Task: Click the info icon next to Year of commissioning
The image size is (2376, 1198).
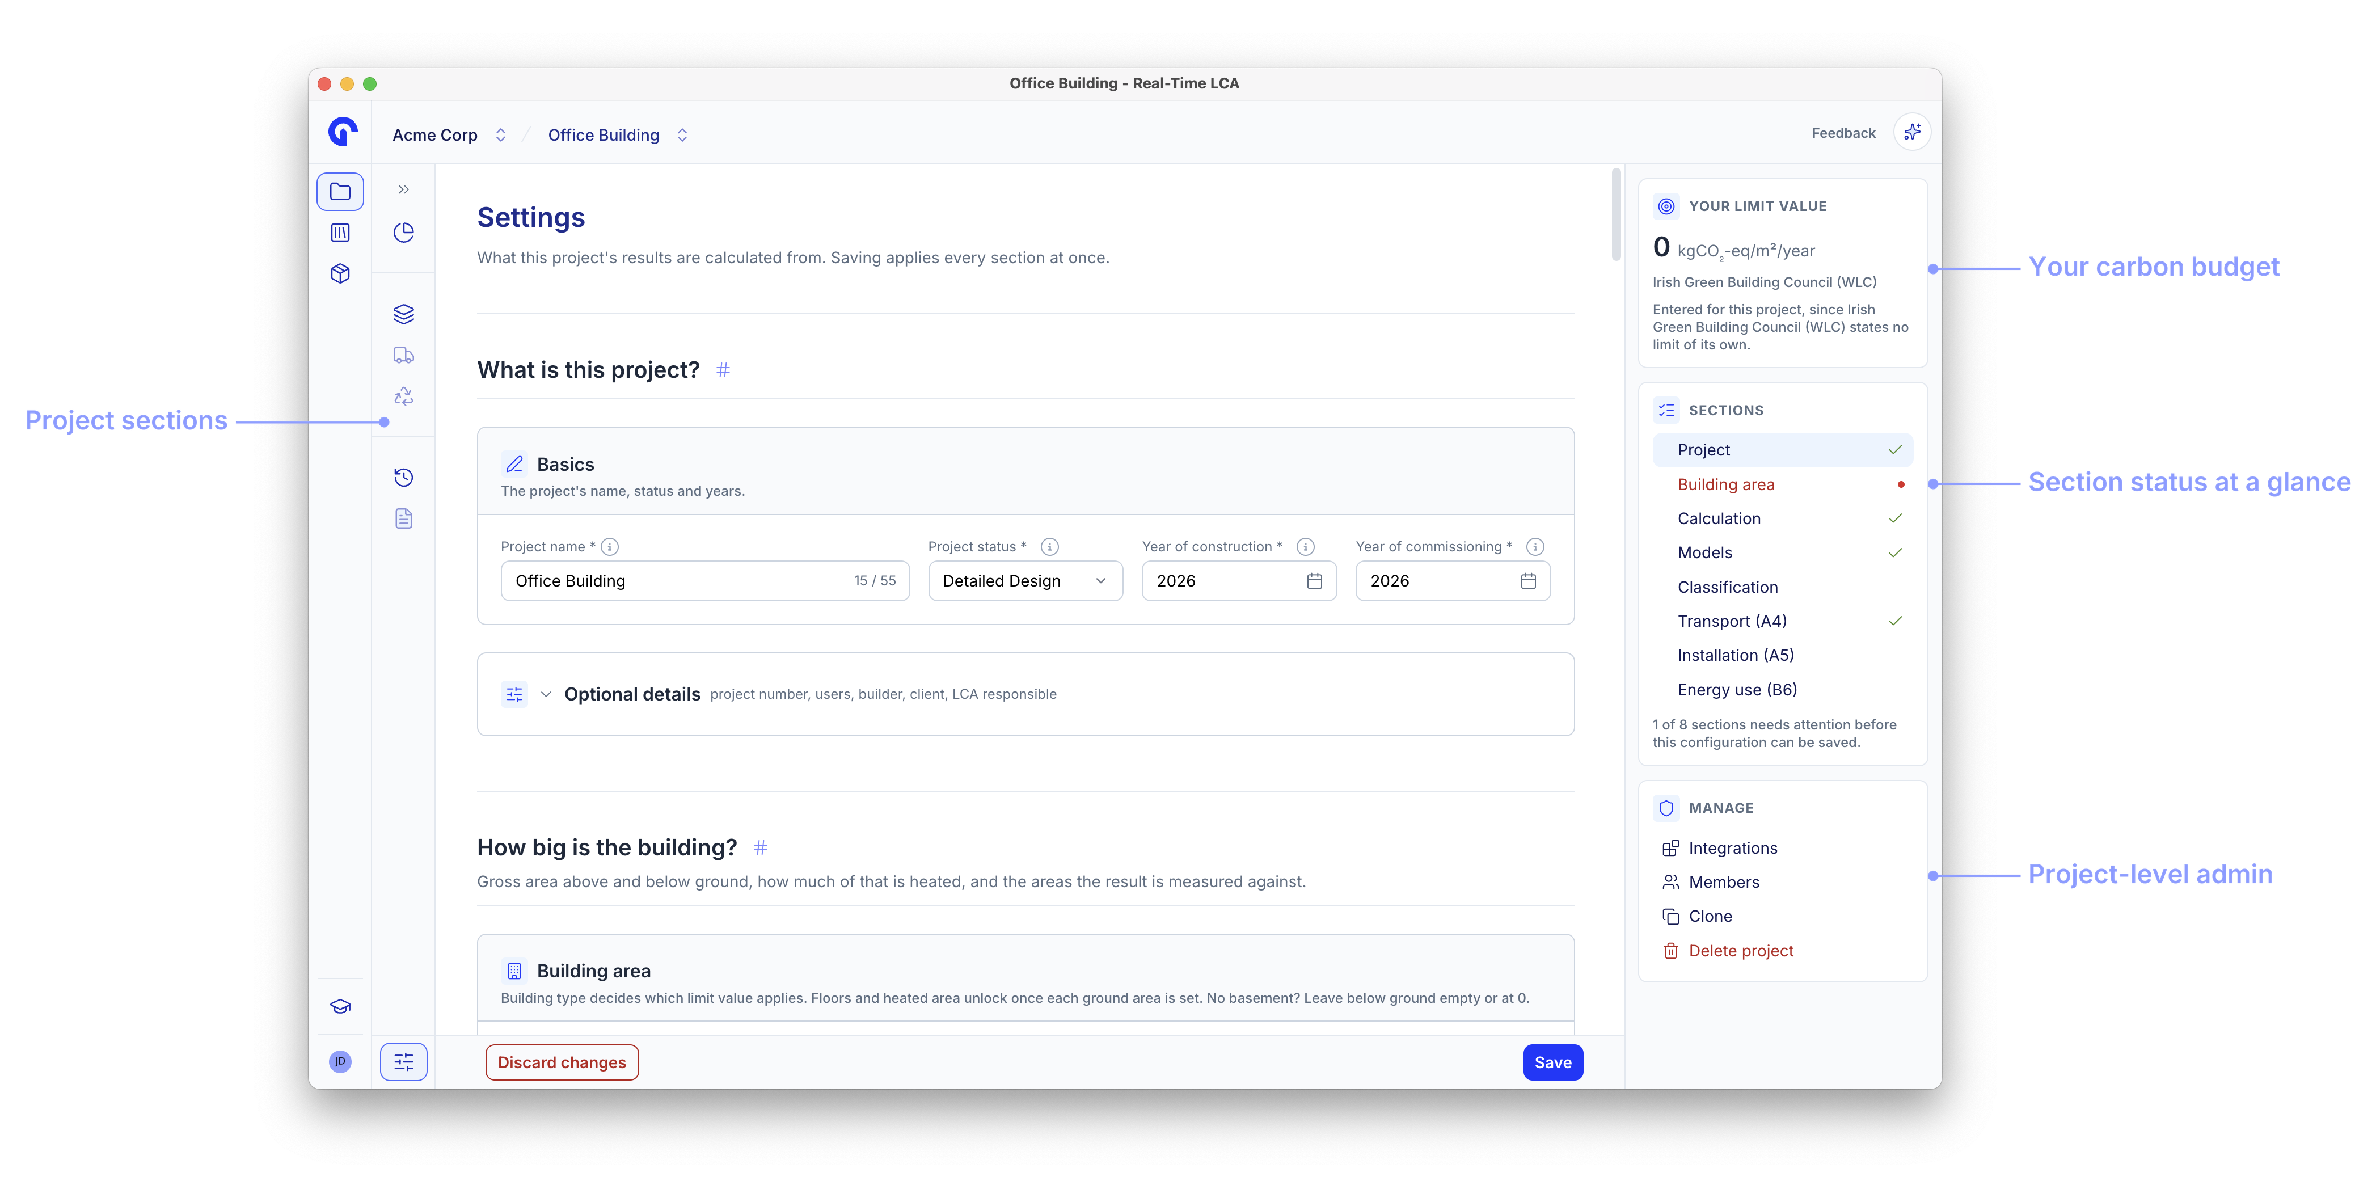Action: (1535, 547)
